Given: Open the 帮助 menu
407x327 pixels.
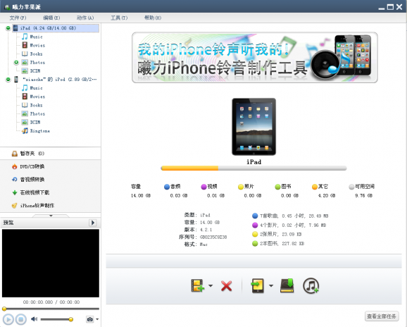Looking at the screenshot, I should click(153, 18).
